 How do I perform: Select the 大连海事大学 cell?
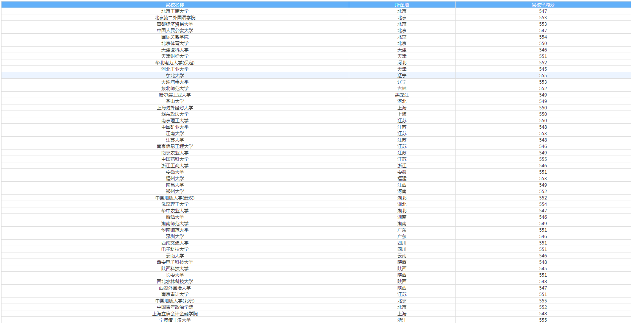175,82
